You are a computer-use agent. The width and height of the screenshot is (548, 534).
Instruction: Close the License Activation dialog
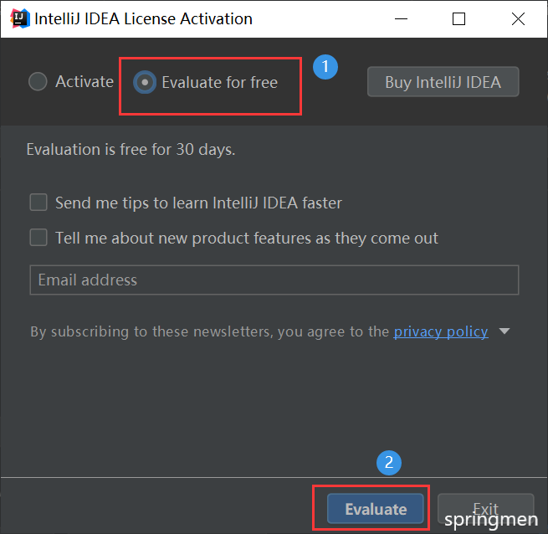point(518,19)
